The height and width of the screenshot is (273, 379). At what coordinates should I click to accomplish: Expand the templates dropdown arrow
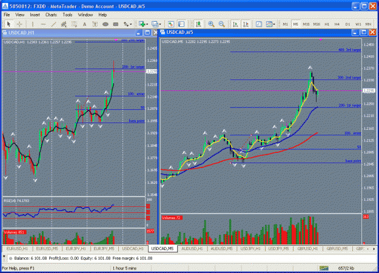pyautogui.click(x=274, y=24)
